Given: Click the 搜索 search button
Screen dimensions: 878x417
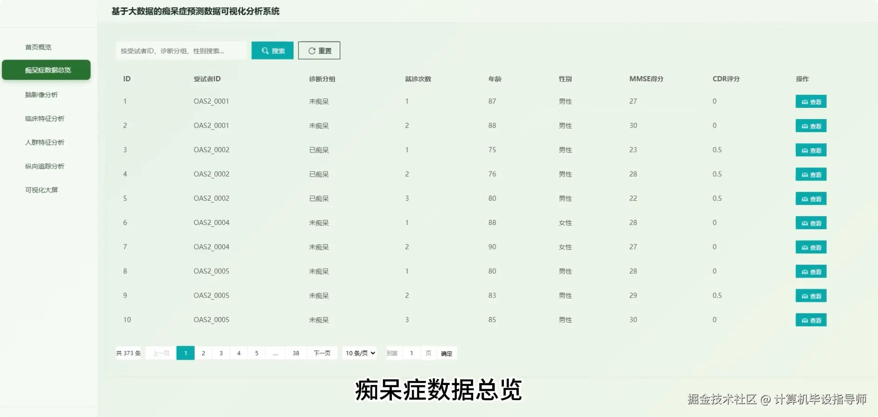Looking at the screenshot, I should pos(272,51).
